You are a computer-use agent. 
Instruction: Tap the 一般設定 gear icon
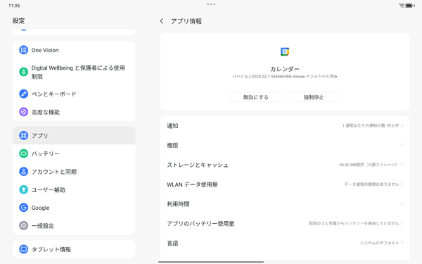(x=23, y=226)
